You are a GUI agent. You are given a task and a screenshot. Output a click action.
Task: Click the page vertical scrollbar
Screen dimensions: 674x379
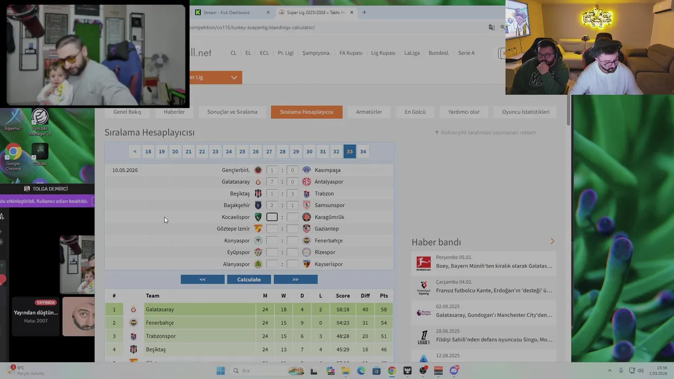click(x=568, y=111)
